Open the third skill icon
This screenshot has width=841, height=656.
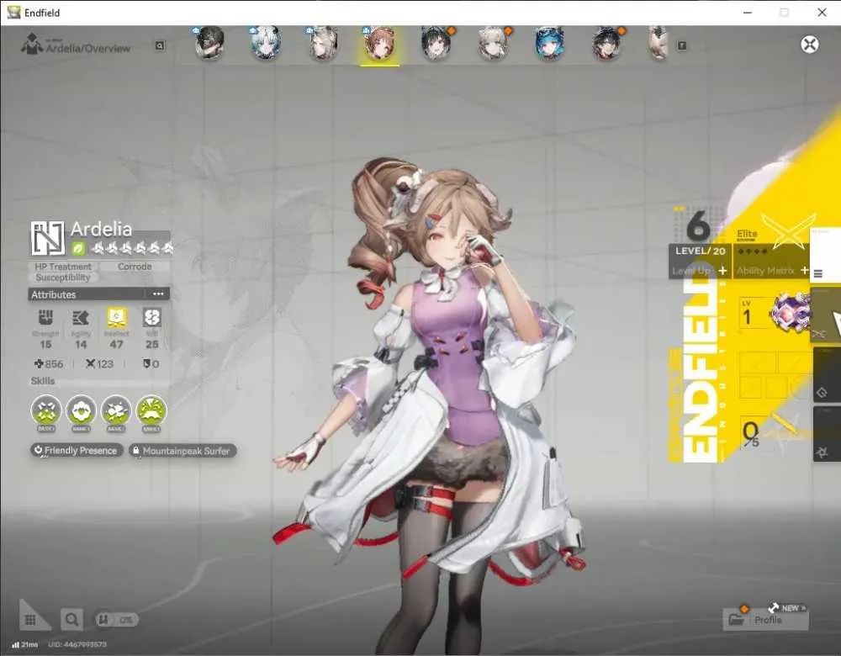coord(116,411)
